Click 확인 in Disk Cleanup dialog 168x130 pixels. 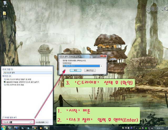click(75, 70)
